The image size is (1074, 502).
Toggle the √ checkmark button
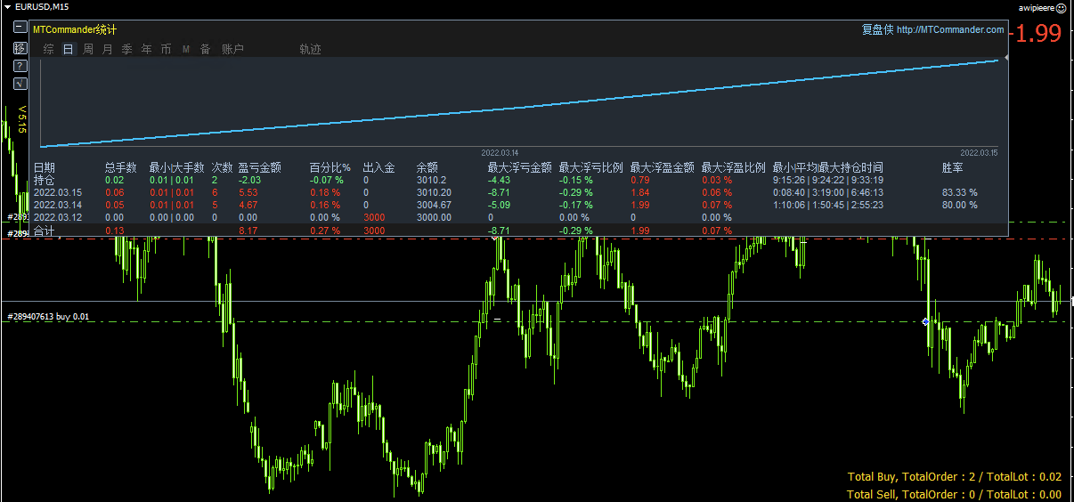click(x=20, y=85)
